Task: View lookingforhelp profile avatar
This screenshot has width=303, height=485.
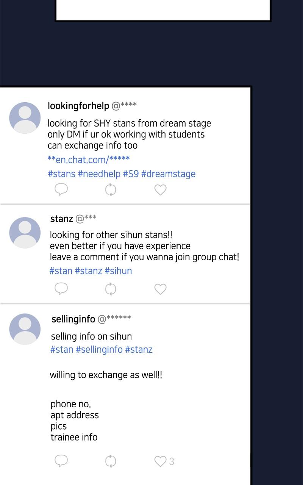Action: (25, 118)
